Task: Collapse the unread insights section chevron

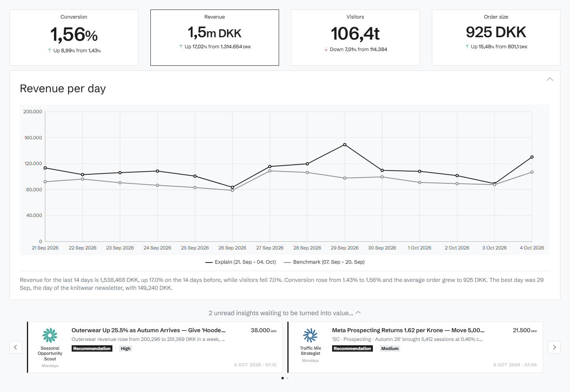Action: click(358, 312)
